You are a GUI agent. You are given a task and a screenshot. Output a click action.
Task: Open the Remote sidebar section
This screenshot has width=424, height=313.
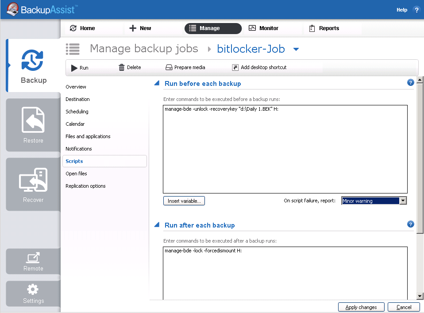tap(33, 261)
